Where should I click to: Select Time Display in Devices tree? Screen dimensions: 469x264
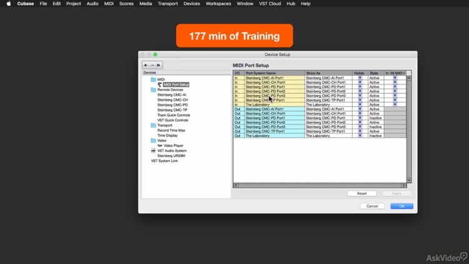[x=168, y=136]
